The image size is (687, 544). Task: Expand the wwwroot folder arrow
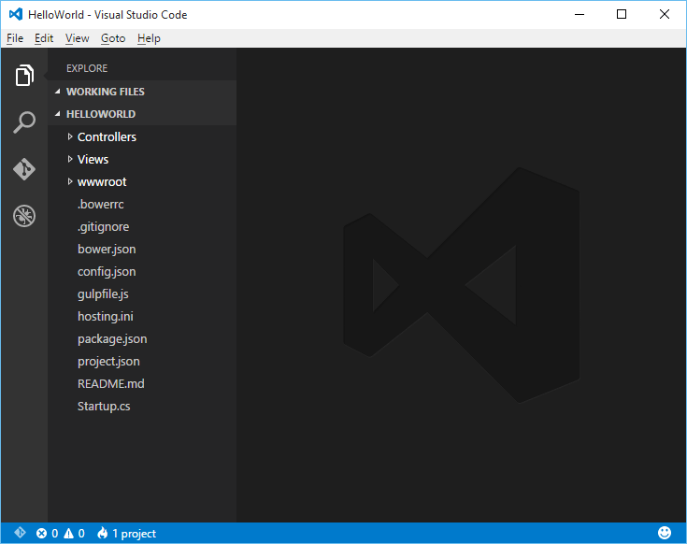[70, 181]
